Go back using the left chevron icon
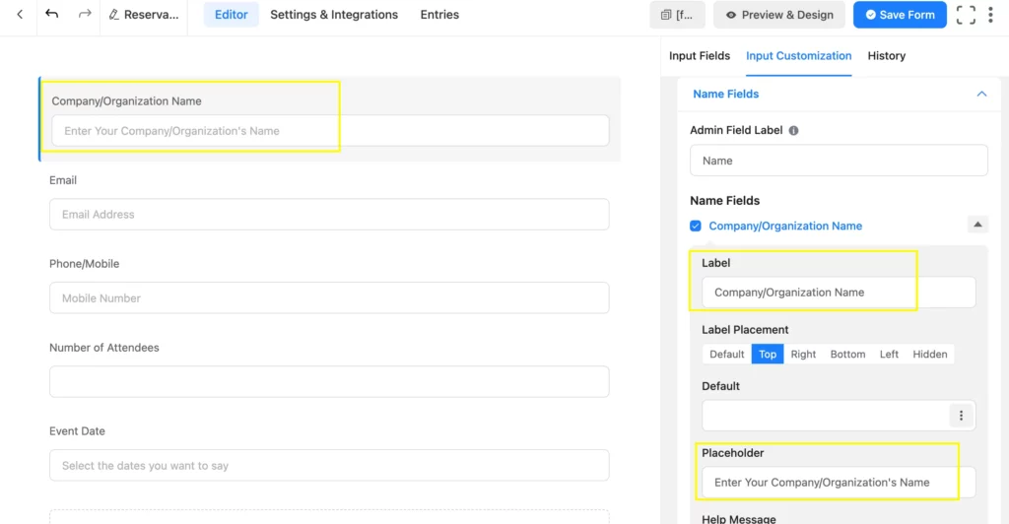This screenshot has height=524, width=1009. click(20, 14)
